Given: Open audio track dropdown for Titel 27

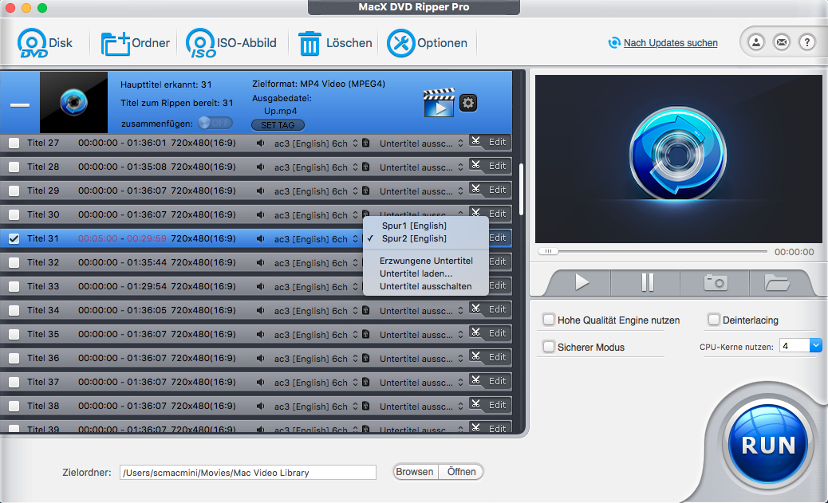Looking at the screenshot, I should coord(316,143).
